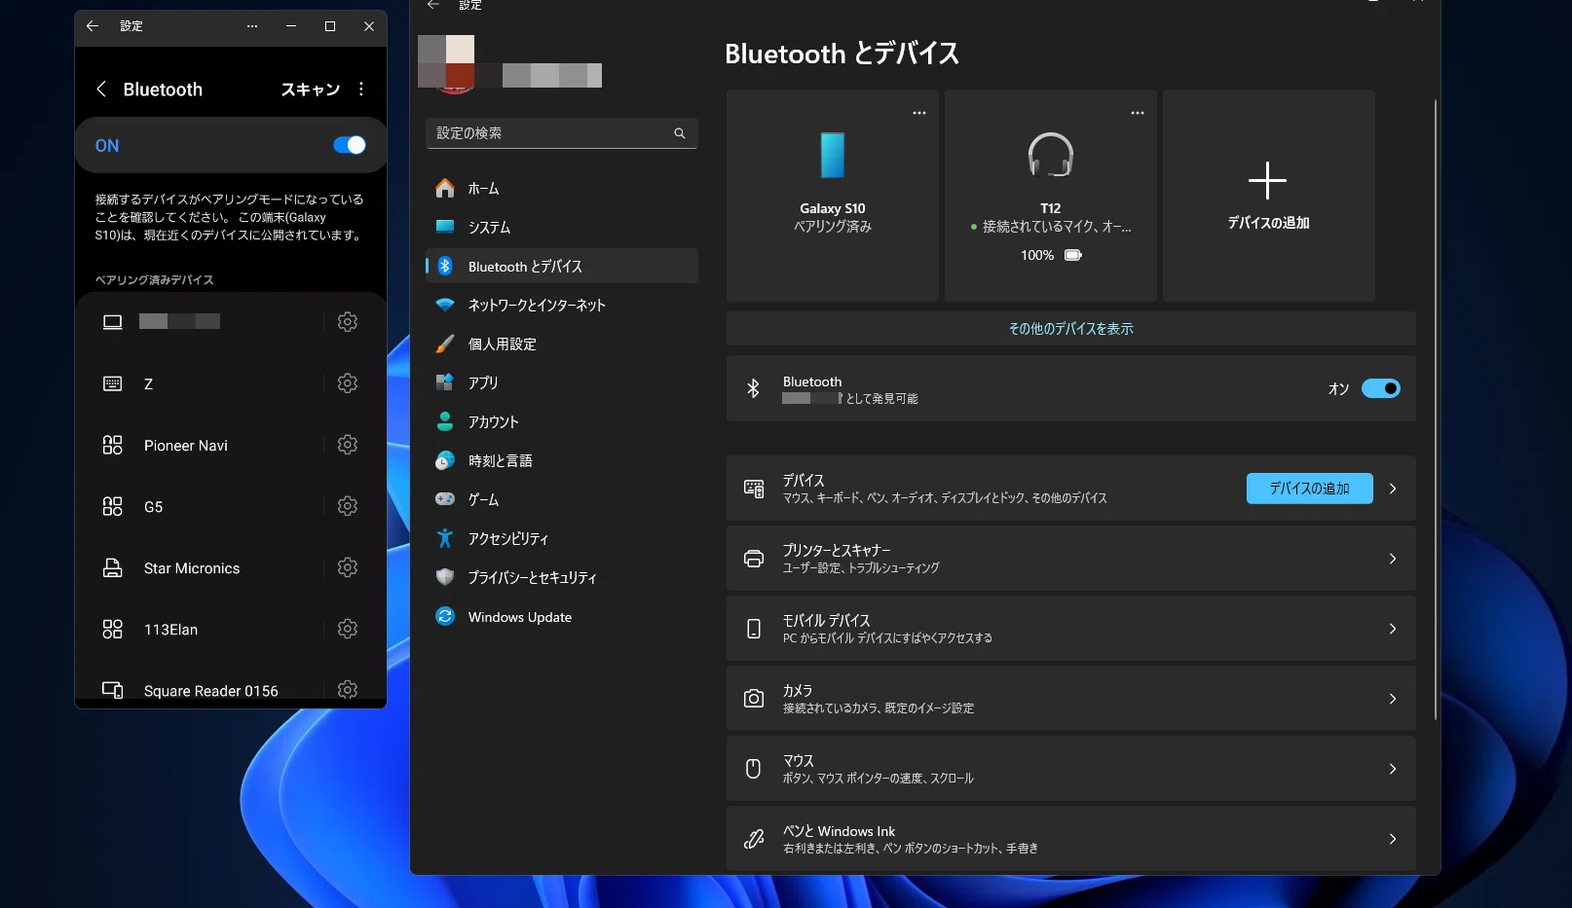Open settings gear for 113Elan device

347,629
